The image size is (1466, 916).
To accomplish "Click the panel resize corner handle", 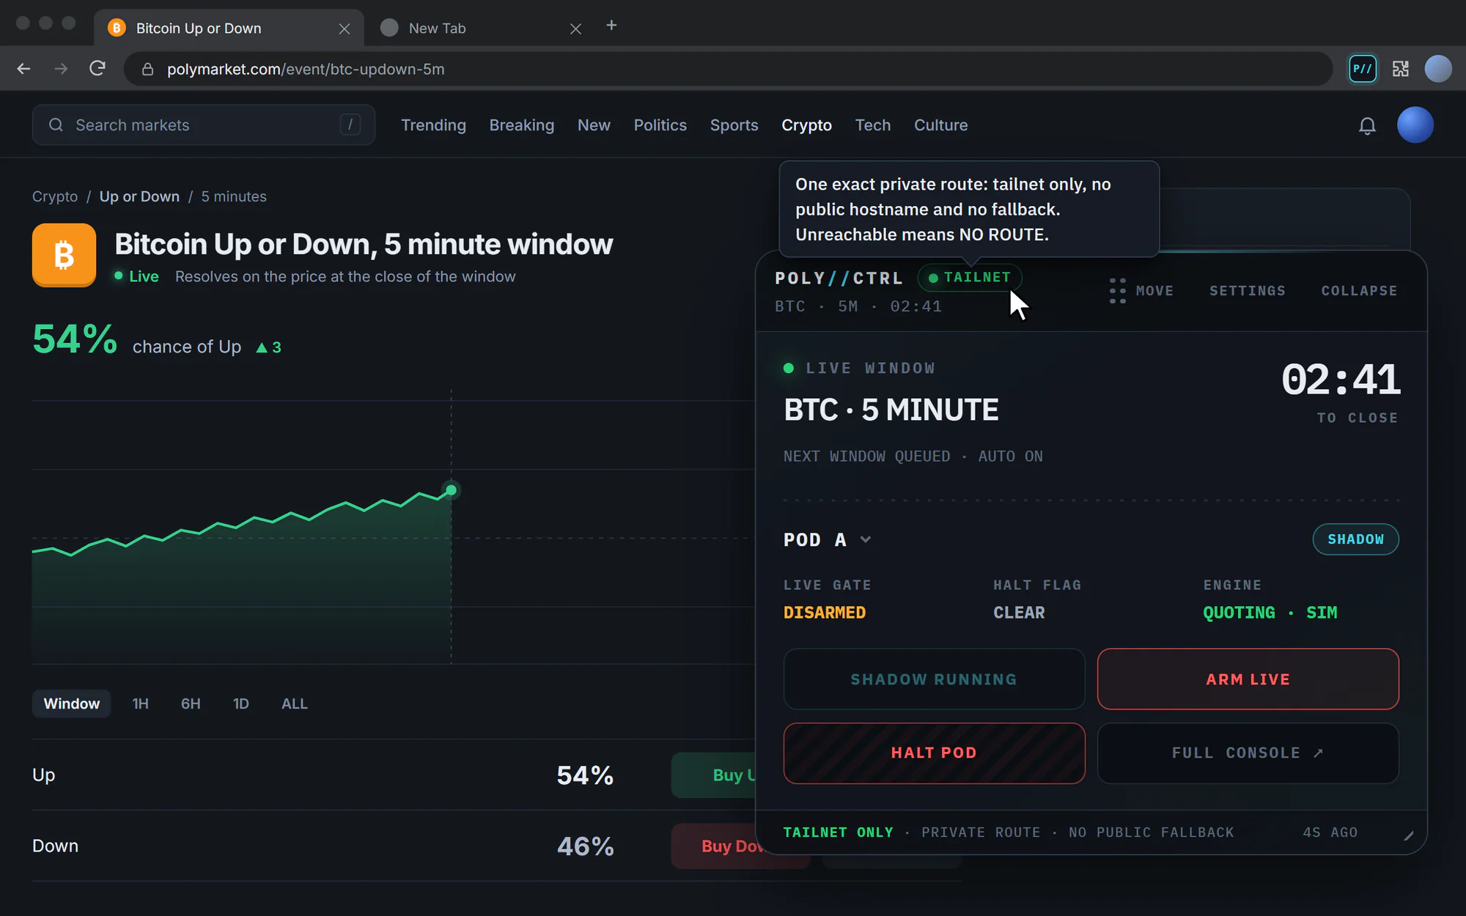I will (1408, 836).
